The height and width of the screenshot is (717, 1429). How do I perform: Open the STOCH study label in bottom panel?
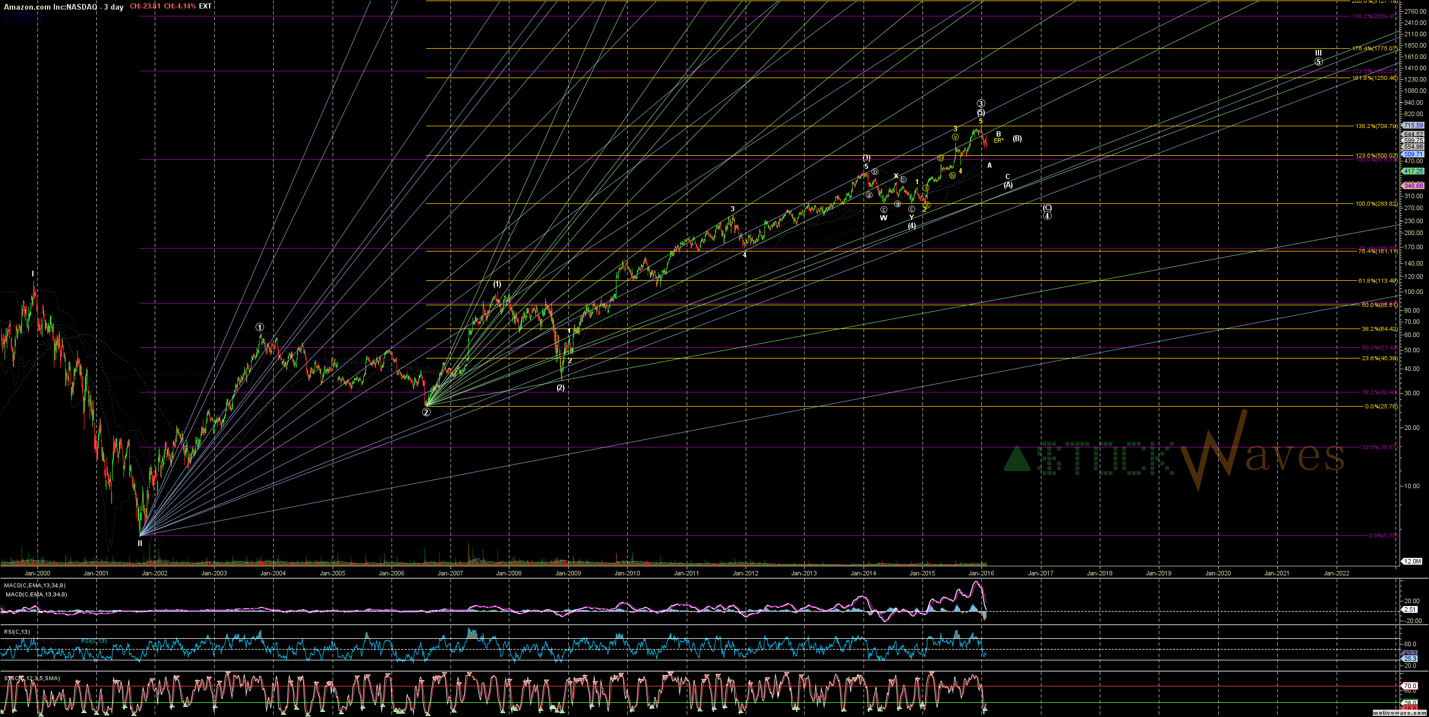coord(32,678)
